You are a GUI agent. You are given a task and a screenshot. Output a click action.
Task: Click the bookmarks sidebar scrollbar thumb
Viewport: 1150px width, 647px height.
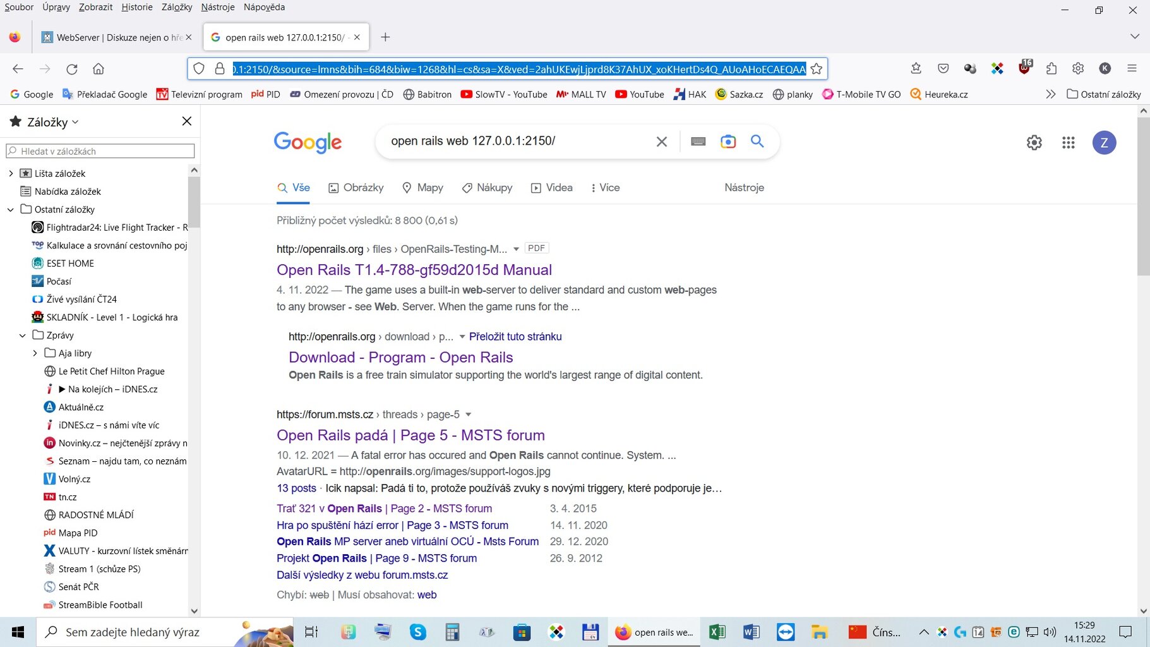coord(194,202)
